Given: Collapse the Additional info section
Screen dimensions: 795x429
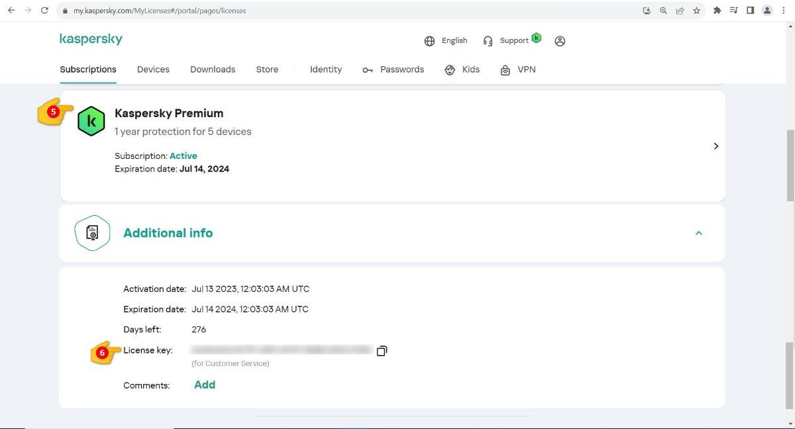Looking at the screenshot, I should 698,233.
